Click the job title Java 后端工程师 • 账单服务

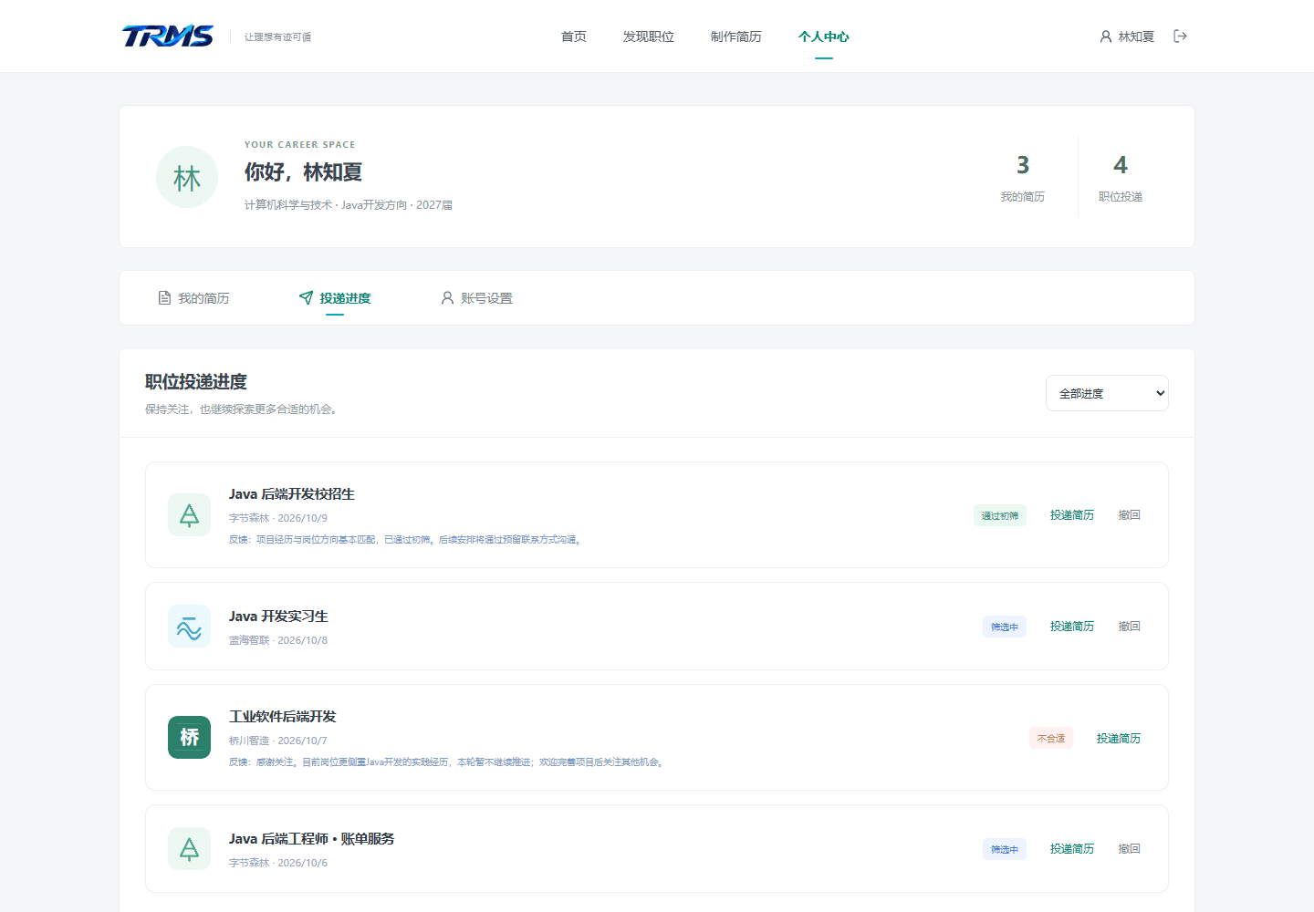coord(312,839)
